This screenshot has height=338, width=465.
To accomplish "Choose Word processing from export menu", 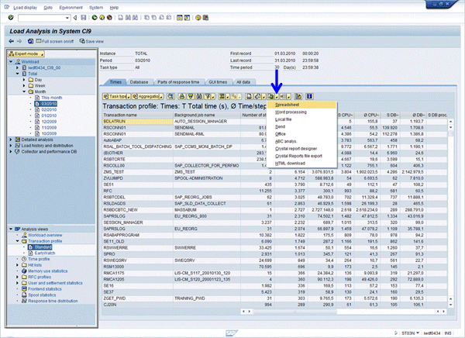I will click(x=301, y=112).
